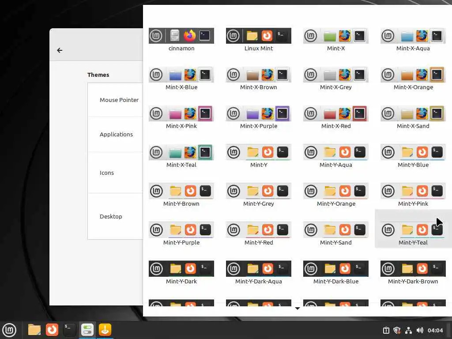Choose Mint-Y-Pink theme
This screenshot has height=339, width=452.
pos(413,195)
